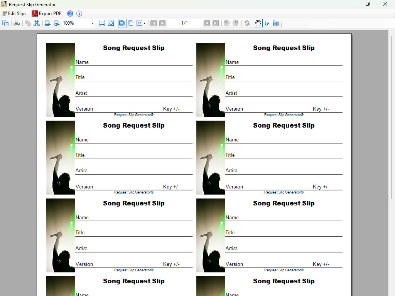Activate the hand pan tool
Image resolution: width=395 pixels, height=296 pixels.
(258, 23)
